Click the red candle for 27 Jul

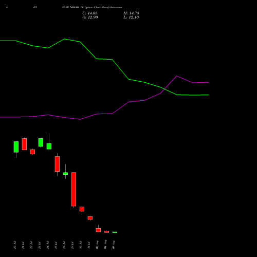tap(57, 164)
